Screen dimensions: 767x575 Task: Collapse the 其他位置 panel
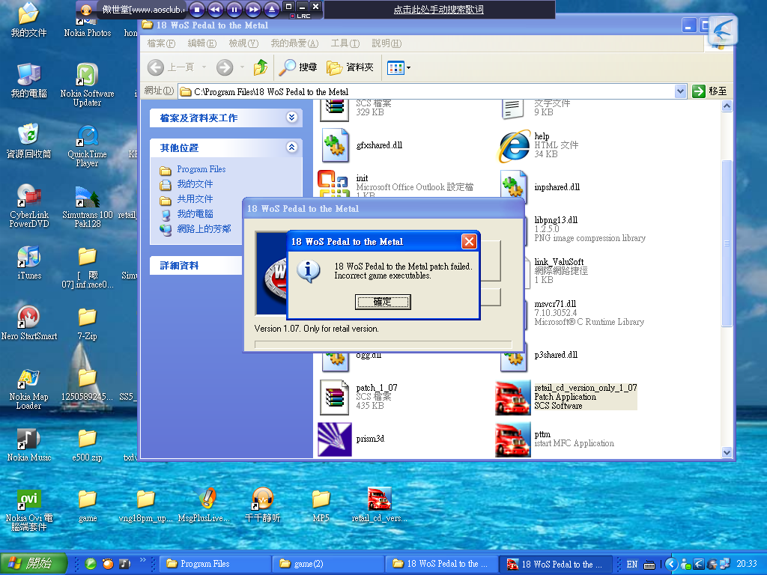pos(291,148)
